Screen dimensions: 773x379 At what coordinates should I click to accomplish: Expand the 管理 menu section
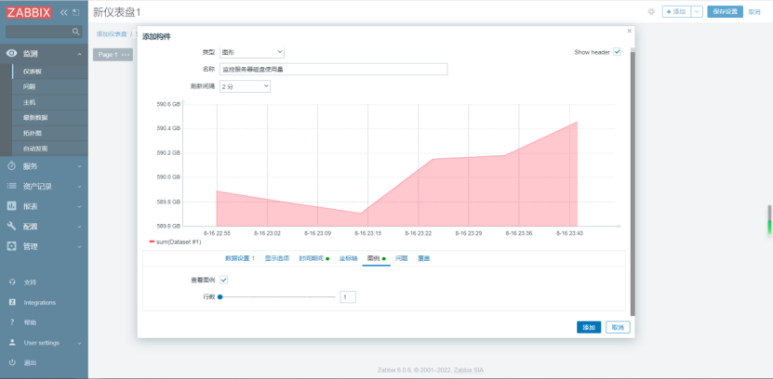point(79,246)
